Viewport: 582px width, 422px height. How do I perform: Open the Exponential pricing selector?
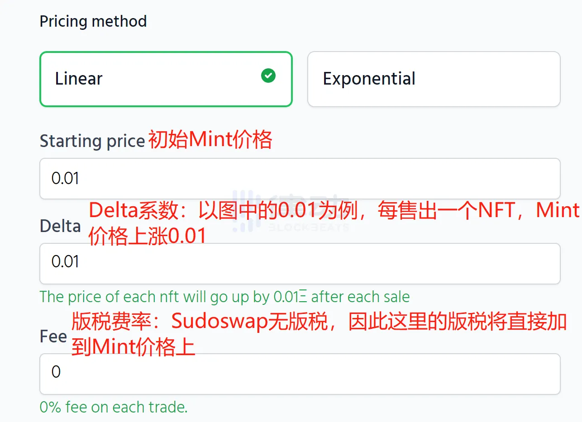tap(434, 79)
